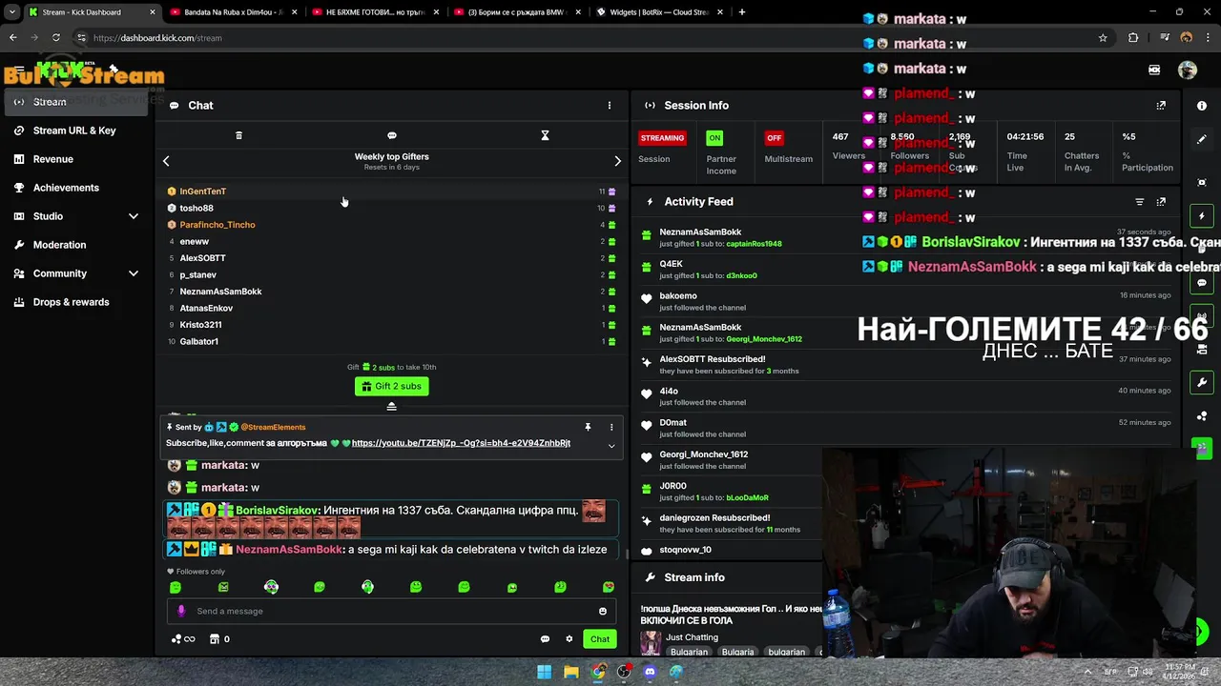Switch to Widgets BotRix browser tab

pyautogui.click(x=658, y=12)
